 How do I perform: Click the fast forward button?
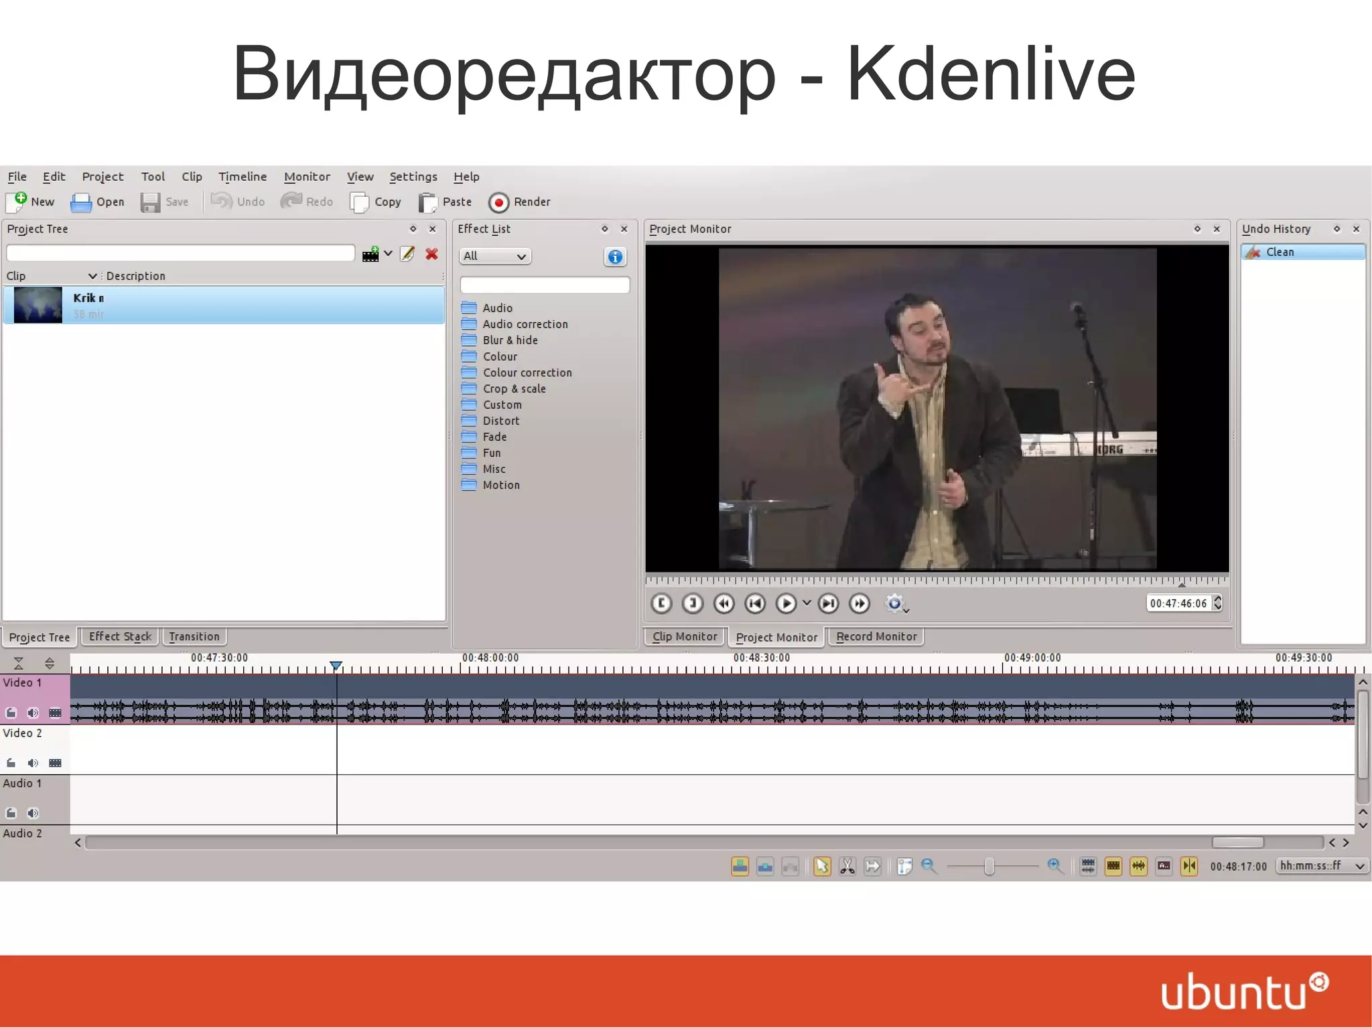860,603
